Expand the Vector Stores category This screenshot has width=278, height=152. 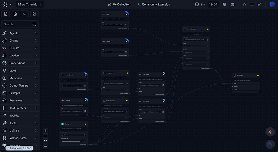[x=20, y=138]
